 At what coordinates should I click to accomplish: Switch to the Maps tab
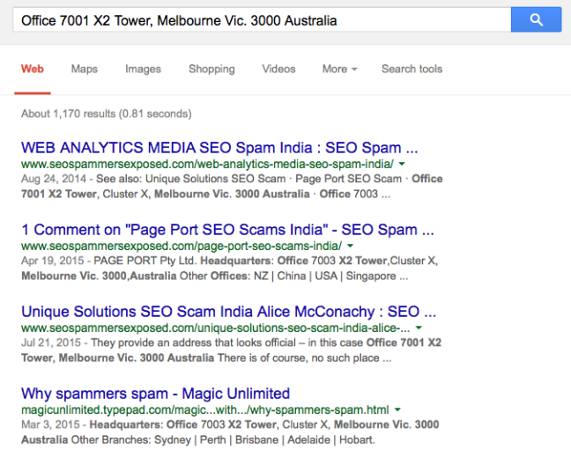point(85,69)
